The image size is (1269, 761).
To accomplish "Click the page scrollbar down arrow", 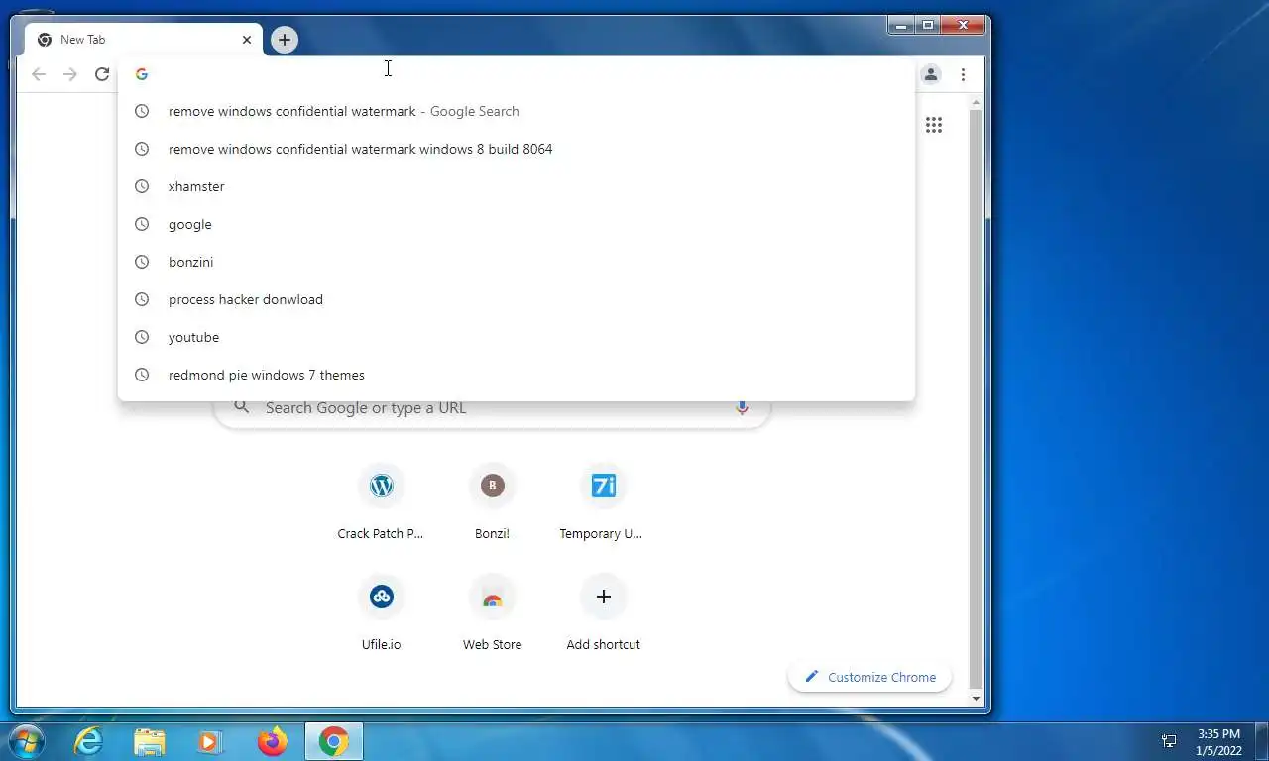I will (x=976, y=699).
